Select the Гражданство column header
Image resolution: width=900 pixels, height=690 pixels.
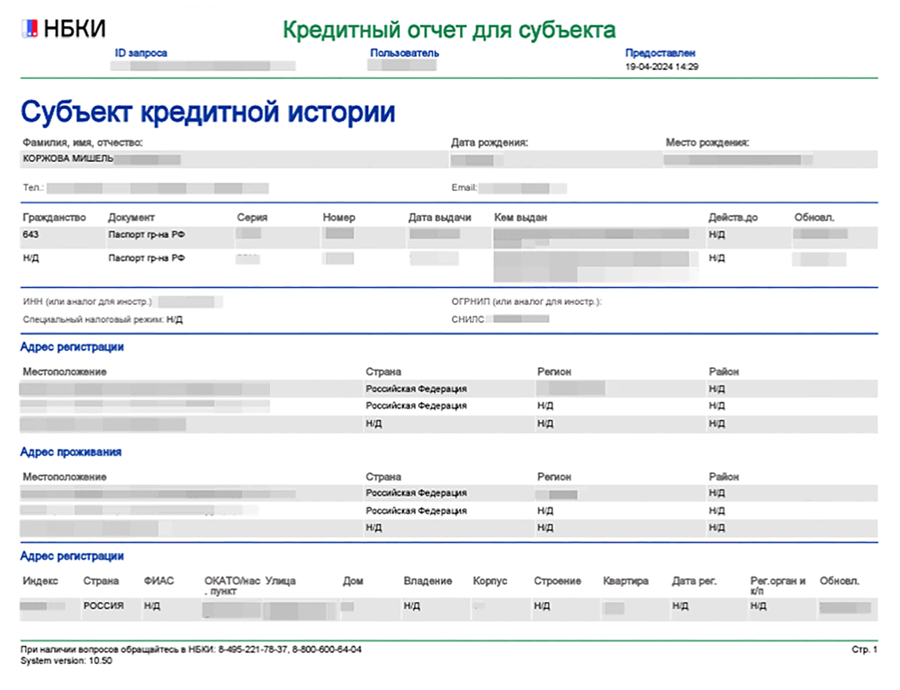tap(52, 218)
